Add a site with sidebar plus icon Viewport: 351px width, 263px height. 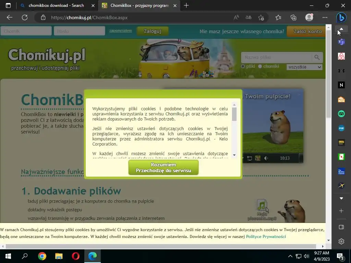pyautogui.click(x=341, y=211)
